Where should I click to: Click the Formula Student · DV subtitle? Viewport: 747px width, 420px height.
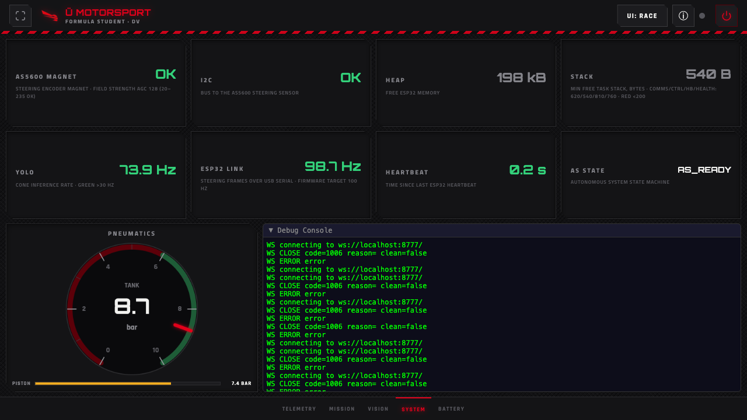[x=102, y=22]
